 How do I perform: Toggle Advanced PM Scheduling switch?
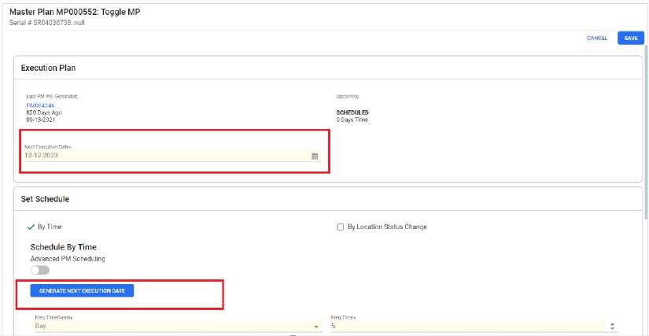click(39, 270)
